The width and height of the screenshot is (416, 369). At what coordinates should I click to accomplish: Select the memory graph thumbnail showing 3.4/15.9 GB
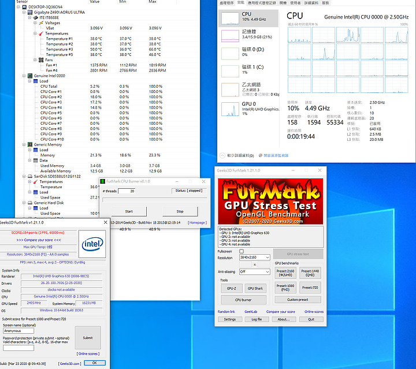230,36
